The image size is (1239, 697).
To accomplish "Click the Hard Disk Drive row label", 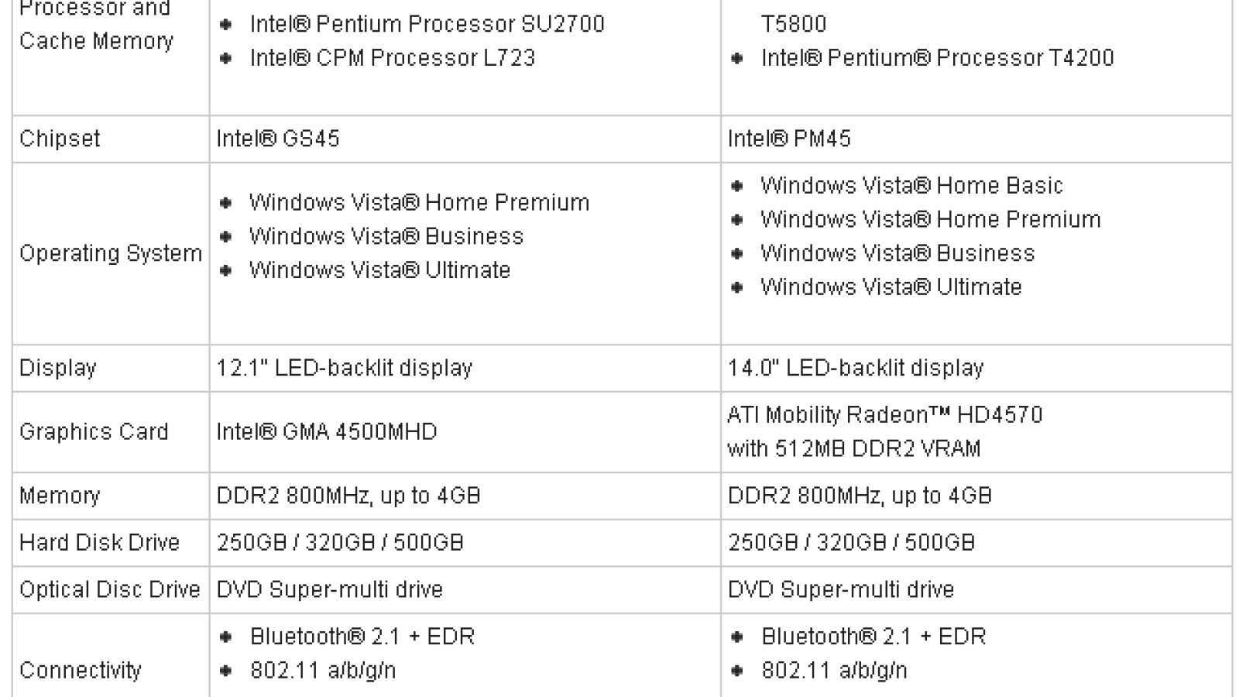I will click(99, 542).
